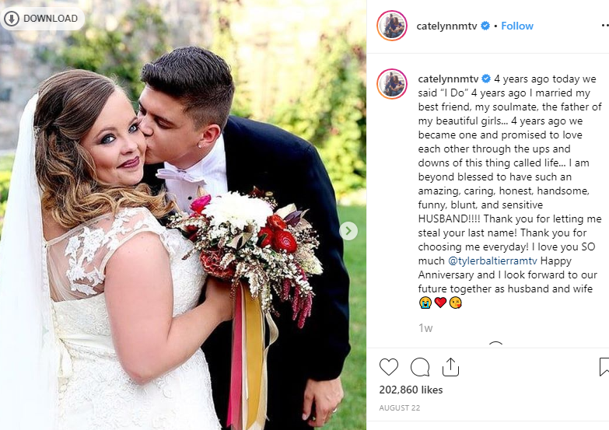609x430 pixels.
Task: Open comments with the speech bubble icon
Action: point(420,367)
